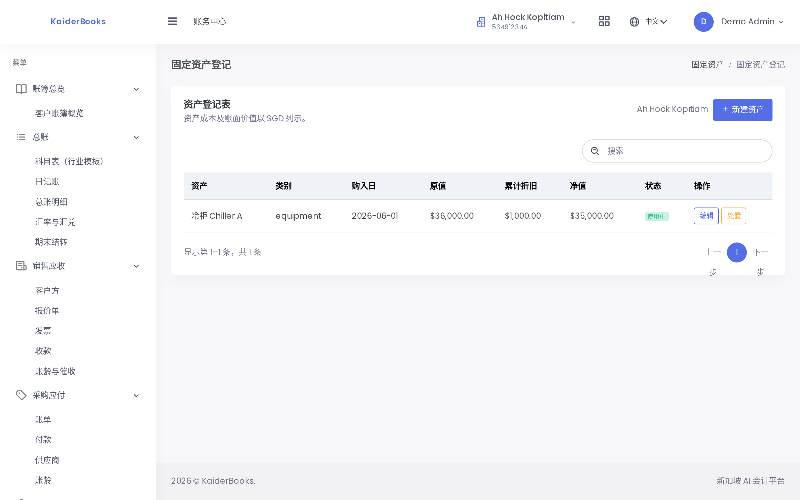Click the 固定资产 breadcrumb link

(707, 64)
